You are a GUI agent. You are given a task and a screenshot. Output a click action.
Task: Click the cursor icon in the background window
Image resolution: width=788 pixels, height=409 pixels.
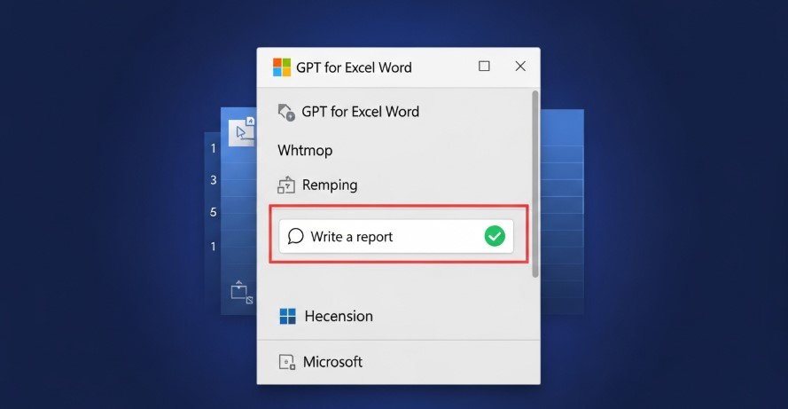tap(242, 132)
